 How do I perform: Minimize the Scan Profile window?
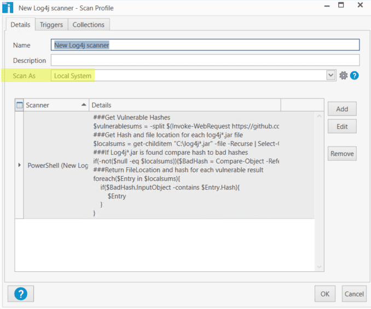pyautogui.click(x=327, y=5)
